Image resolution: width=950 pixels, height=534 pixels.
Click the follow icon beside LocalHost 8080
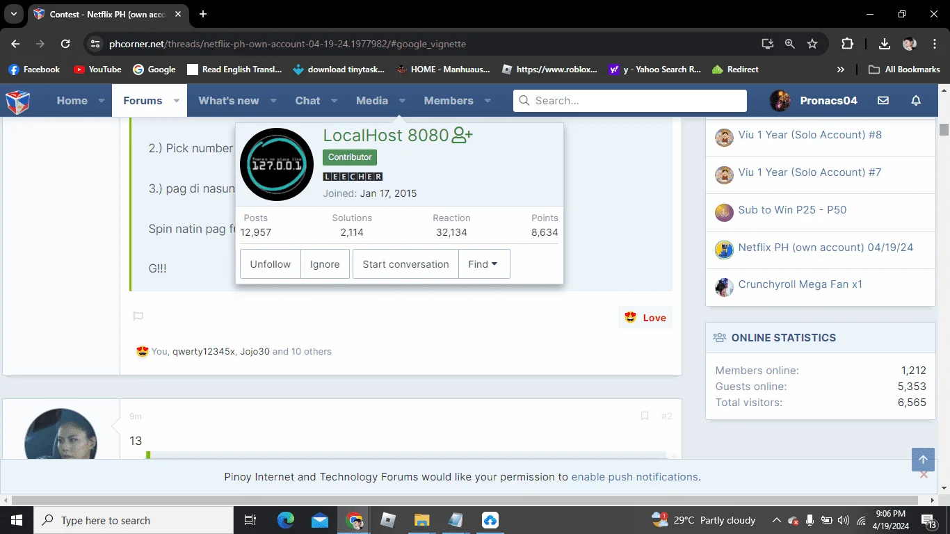(x=462, y=135)
